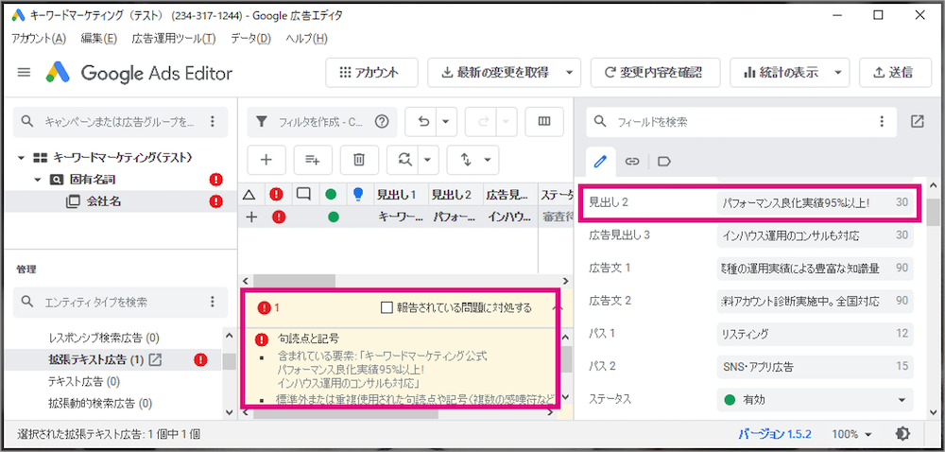
Task: Click the フィールドを検索 search box
Action: [x=742, y=122]
